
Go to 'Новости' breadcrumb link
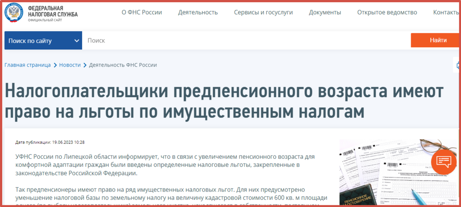tap(70, 65)
